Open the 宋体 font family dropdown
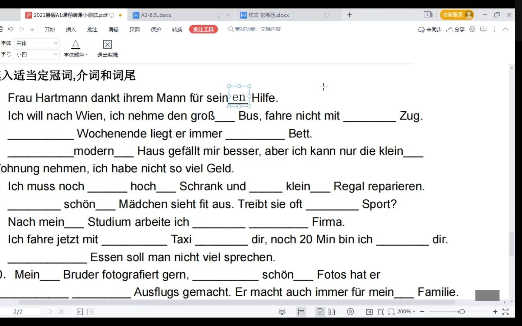This screenshot has width=522, height=326. tap(36, 43)
